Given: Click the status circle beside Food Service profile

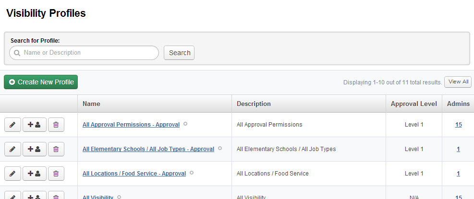Looking at the screenshot, I should point(192,173).
